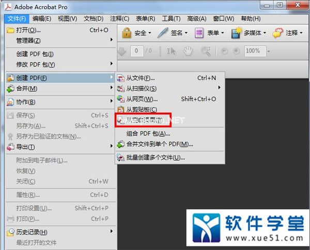The height and width of the screenshot is (250, 310).
Task: Expand the 签名 dropdown arrow
Action: pos(186,33)
